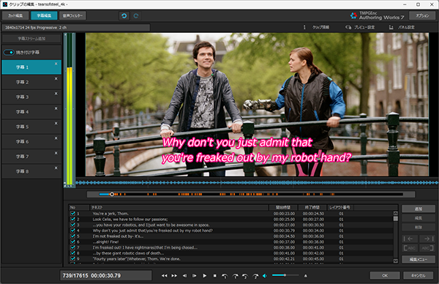
Task: Rewind with the double-left arrow button
Action: [165, 276]
